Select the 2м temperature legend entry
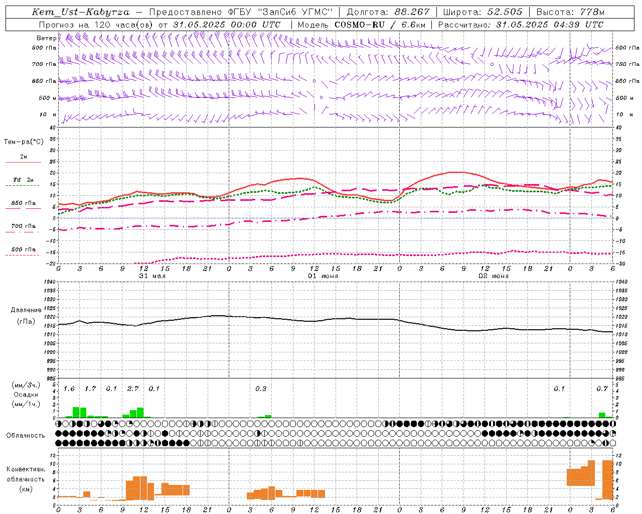The width and height of the screenshot is (642, 514). [x=24, y=157]
